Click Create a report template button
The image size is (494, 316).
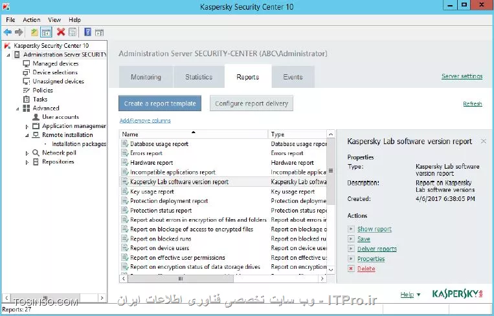click(x=160, y=103)
